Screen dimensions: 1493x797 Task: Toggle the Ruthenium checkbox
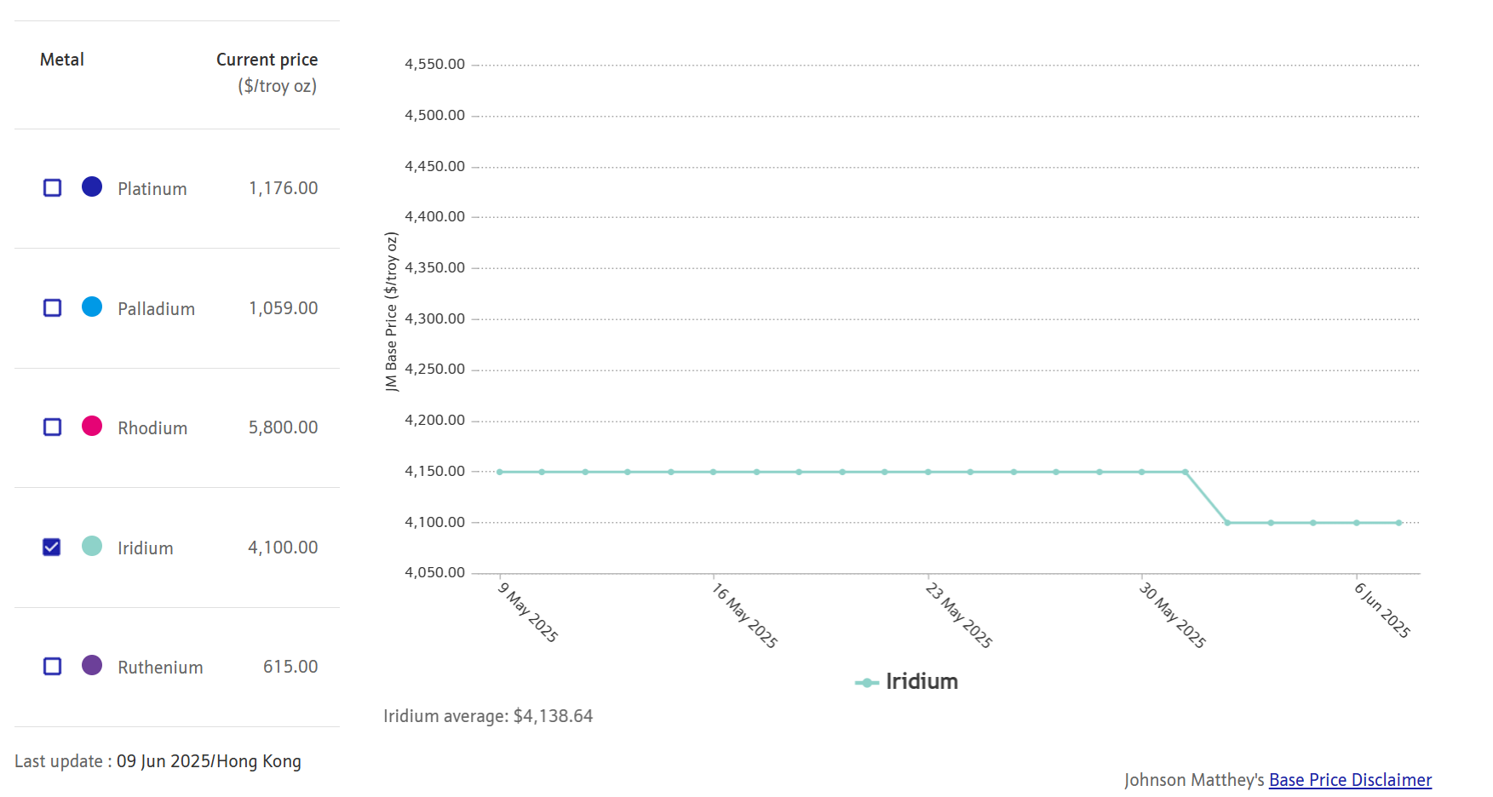pos(52,666)
